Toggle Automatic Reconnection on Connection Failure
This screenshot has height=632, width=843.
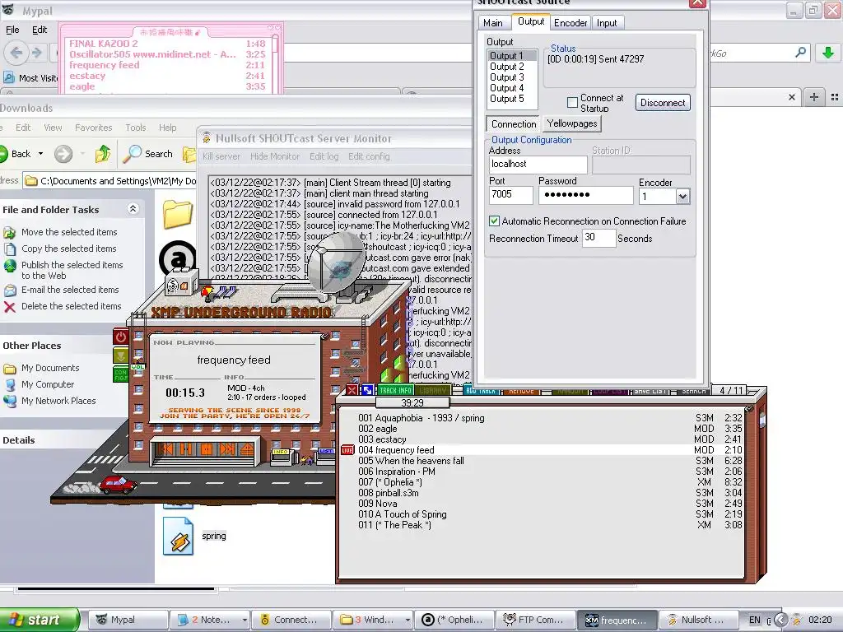tap(494, 221)
